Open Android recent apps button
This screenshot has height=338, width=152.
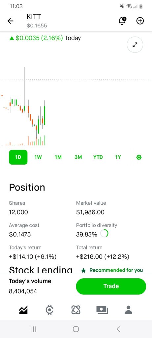pos(33,329)
